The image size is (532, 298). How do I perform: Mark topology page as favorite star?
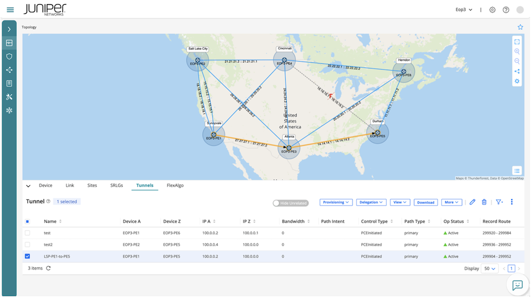pyautogui.click(x=520, y=27)
